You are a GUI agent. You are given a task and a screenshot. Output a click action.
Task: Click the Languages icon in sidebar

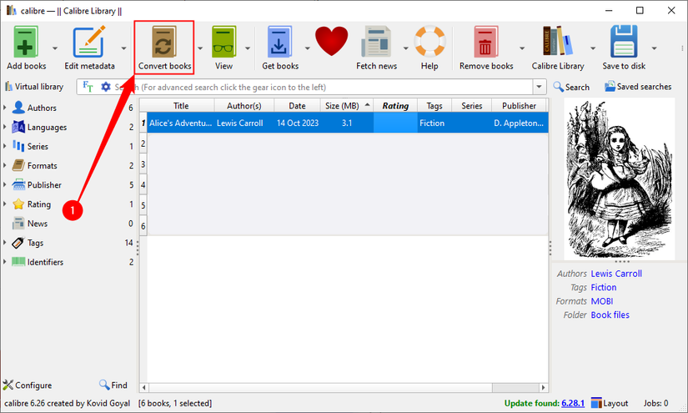(18, 127)
